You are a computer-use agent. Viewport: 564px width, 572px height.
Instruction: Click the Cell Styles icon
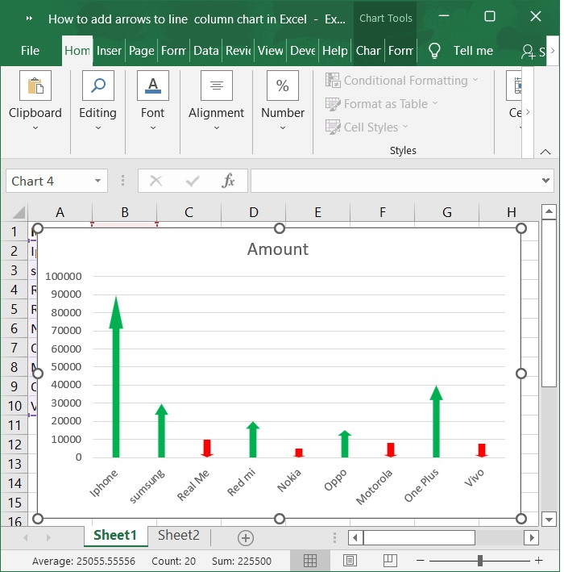333,127
